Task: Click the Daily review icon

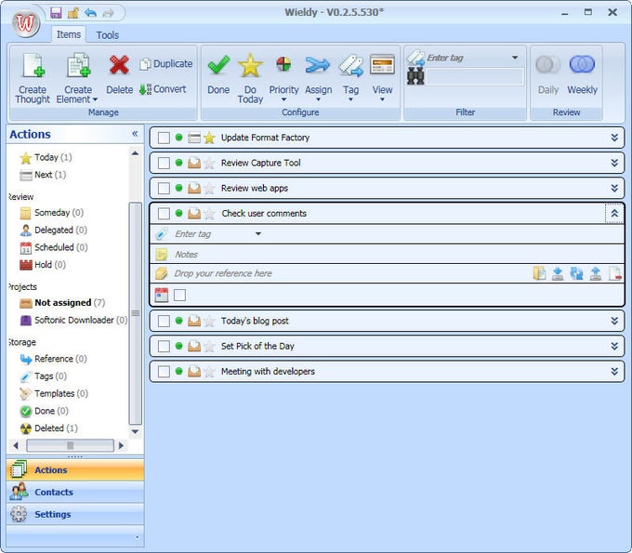Action: pyautogui.click(x=547, y=64)
